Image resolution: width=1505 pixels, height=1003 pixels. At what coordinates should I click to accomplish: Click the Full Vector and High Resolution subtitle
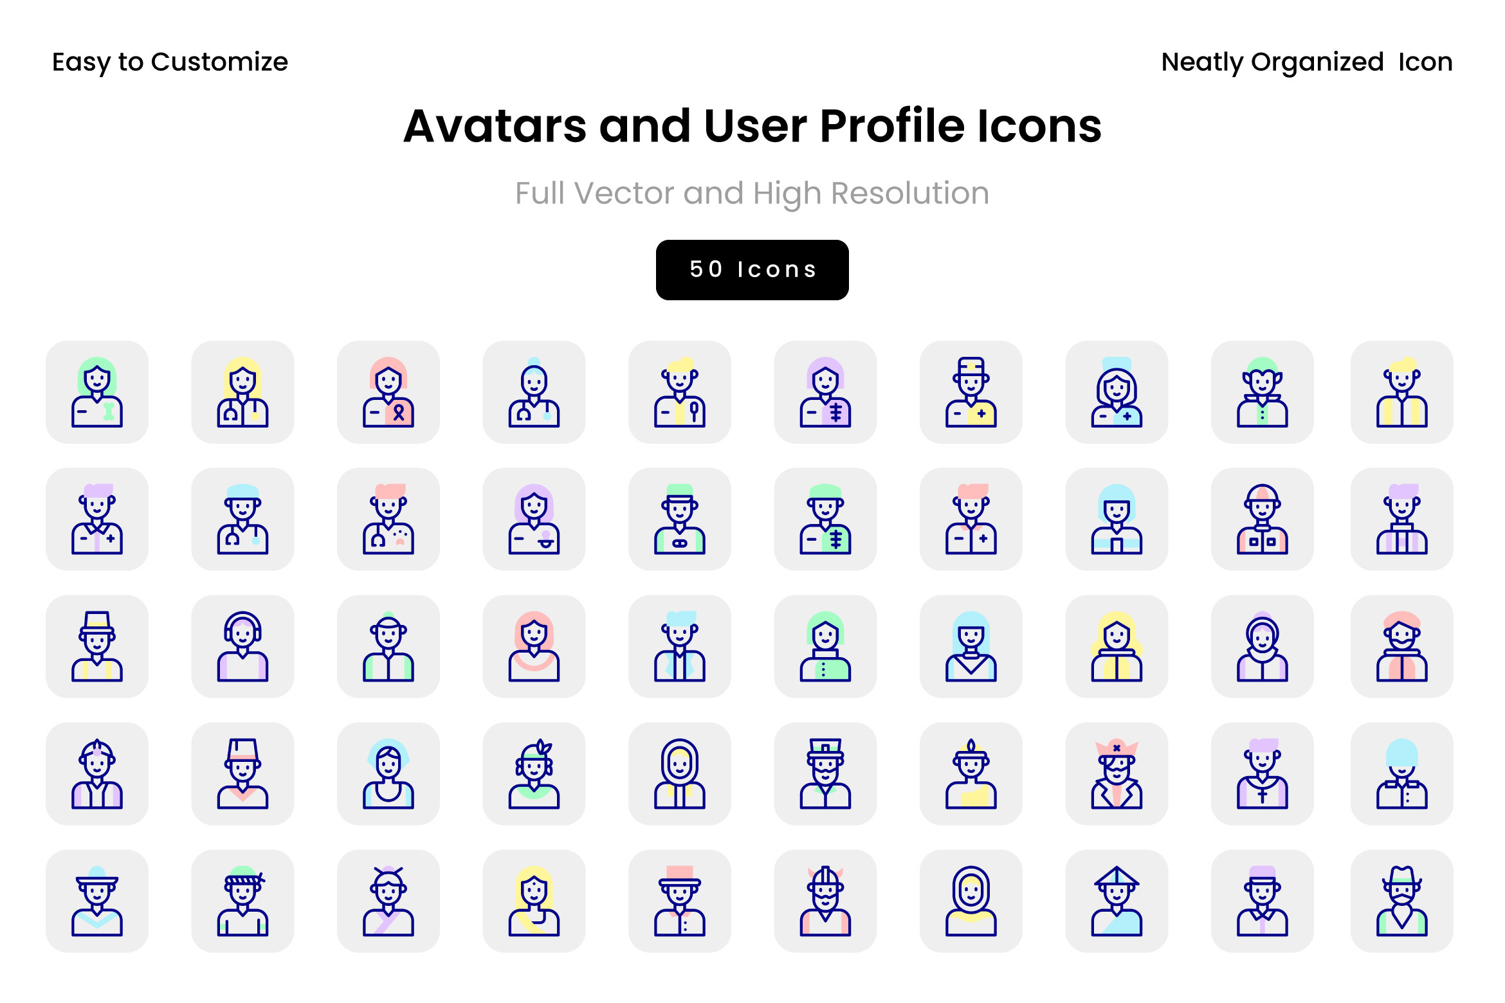(x=752, y=193)
